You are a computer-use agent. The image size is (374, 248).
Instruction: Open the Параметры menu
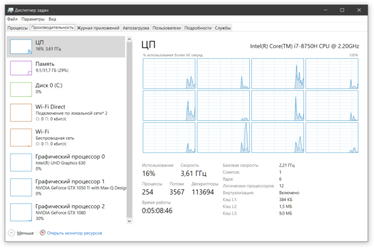(x=33, y=19)
